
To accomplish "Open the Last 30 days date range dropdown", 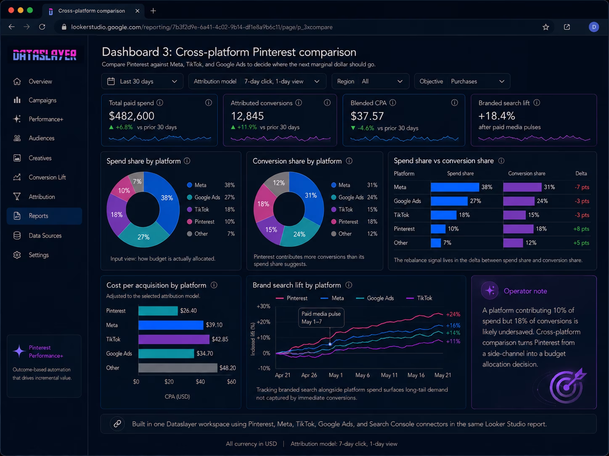I will [x=142, y=81].
